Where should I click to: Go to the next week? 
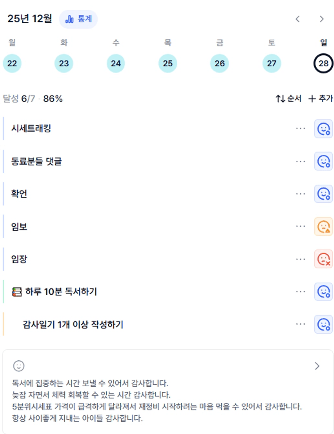pos(321,19)
